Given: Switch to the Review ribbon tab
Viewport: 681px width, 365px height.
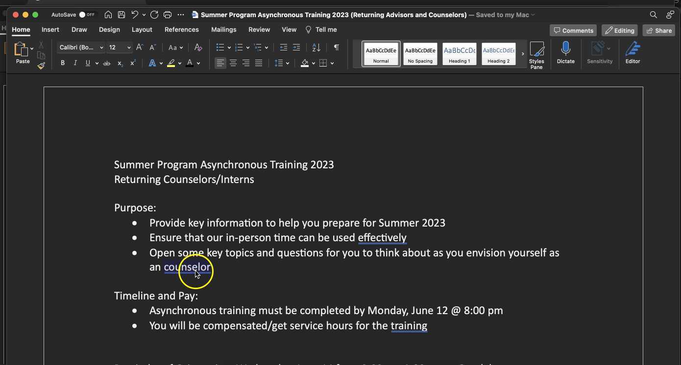Looking at the screenshot, I should click(259, 29).
